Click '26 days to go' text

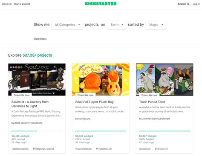pos(147,142)
